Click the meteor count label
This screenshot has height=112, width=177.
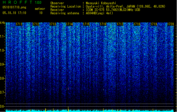(x=40, y=9)
